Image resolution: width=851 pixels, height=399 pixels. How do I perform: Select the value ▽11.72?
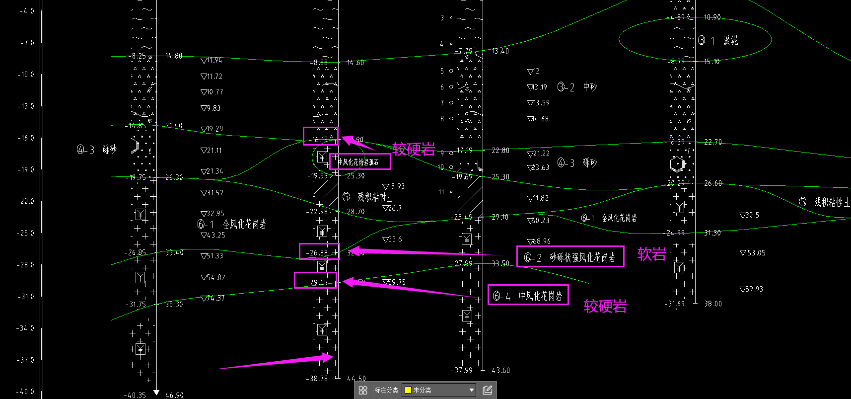point(212,77)
